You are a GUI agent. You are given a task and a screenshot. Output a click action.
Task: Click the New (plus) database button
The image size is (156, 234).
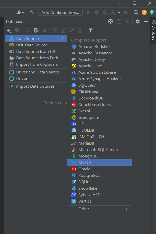pos(9,31)
